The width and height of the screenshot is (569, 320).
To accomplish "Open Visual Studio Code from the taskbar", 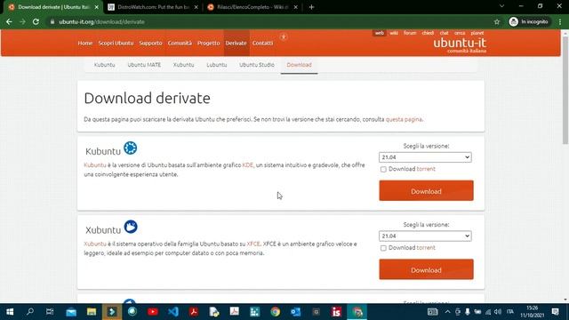I will pos(173,312).
